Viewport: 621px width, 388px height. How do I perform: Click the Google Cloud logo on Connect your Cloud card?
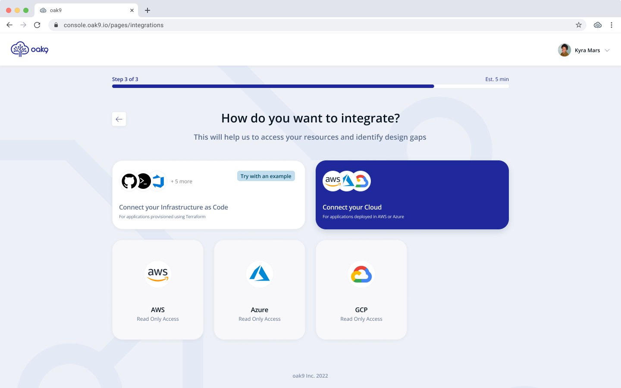tap(361, 181)
